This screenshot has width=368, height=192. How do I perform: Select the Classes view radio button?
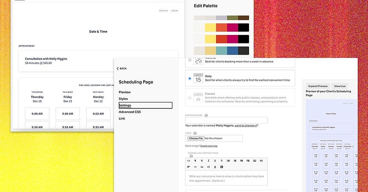click(x=190, y=98)
